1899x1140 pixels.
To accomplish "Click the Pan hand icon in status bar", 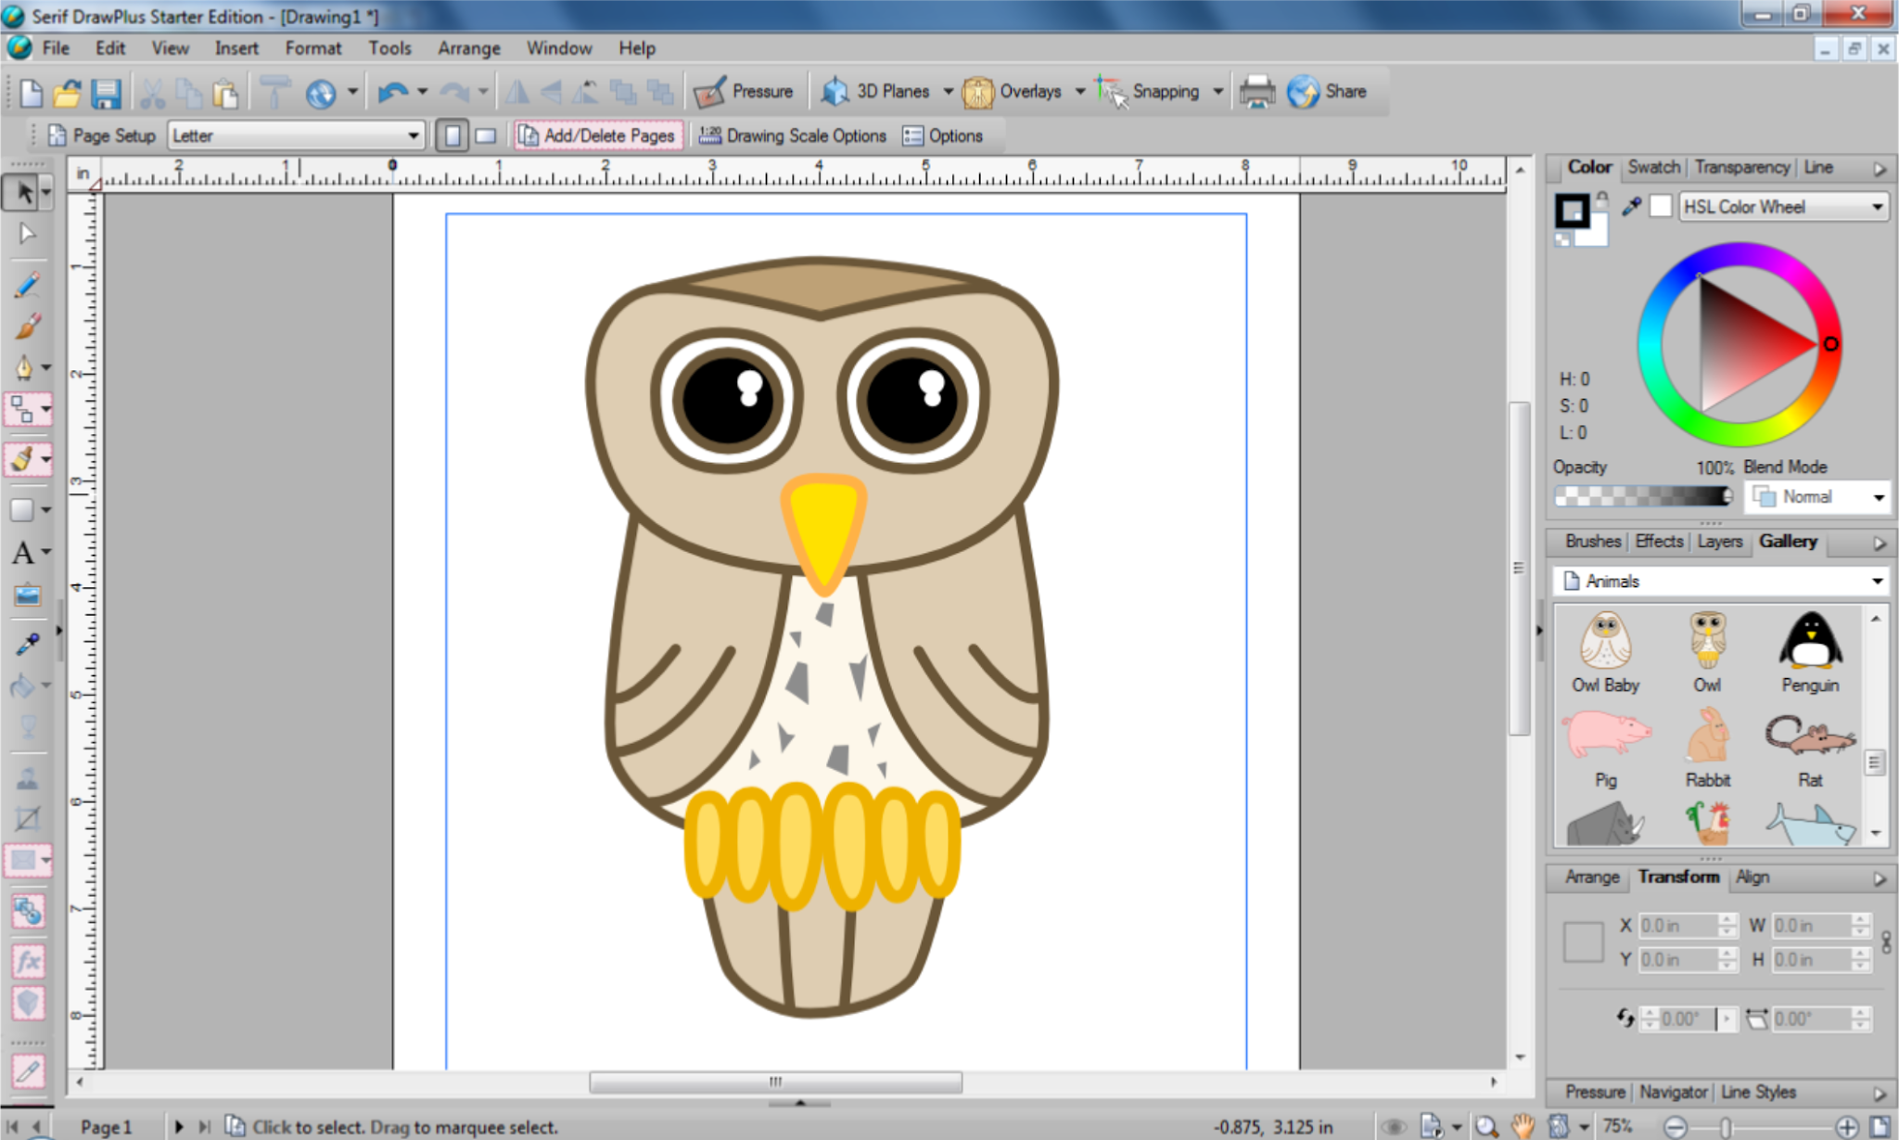I will 1522,1126.
